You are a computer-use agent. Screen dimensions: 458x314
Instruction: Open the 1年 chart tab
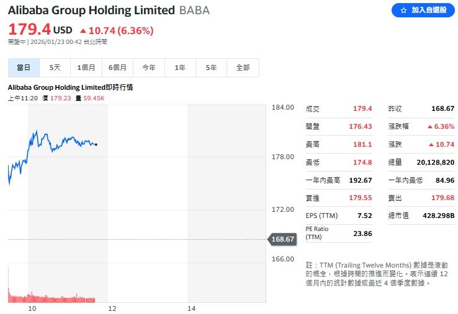point(180,68)
